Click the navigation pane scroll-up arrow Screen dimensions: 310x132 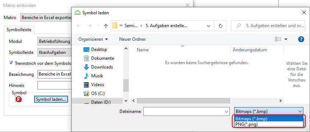(126, 48)
